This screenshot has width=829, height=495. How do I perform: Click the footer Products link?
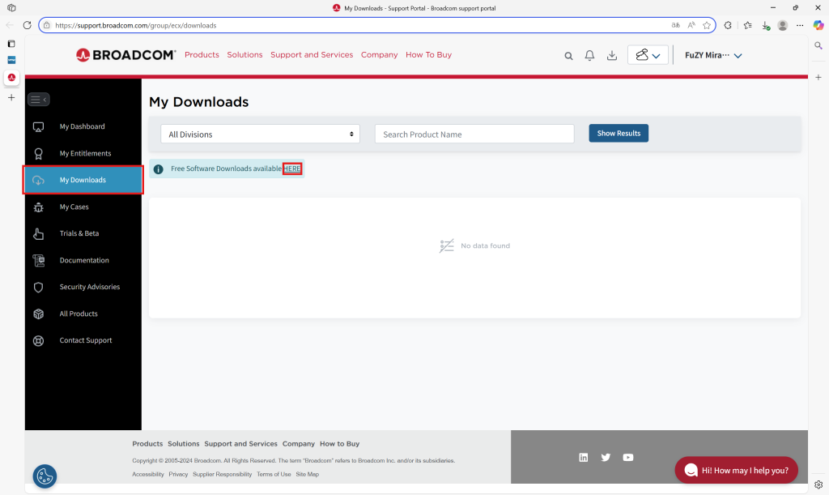[147, 444]
